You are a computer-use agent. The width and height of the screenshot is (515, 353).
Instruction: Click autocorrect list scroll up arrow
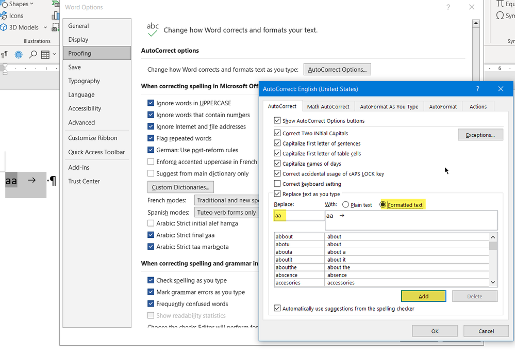click(x=493, y=237)
